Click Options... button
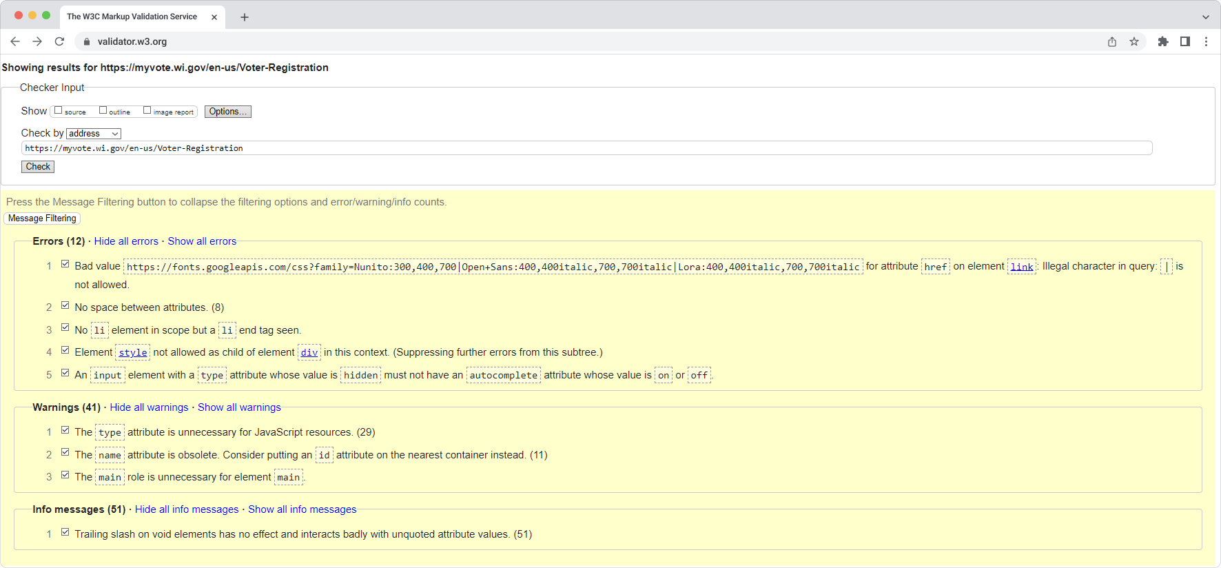1221x568 pixels. click(x=228, y=112)
